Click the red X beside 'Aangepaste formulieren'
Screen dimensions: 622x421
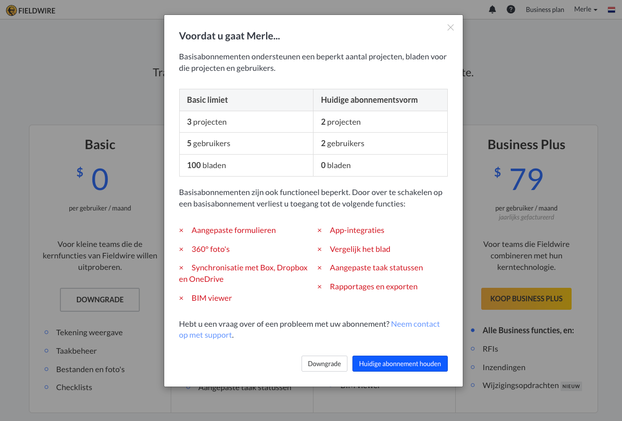(181, 230)
